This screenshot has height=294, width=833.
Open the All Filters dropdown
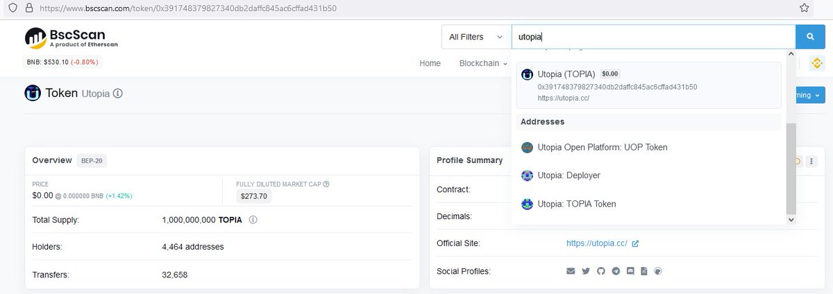tap(476, 37)
